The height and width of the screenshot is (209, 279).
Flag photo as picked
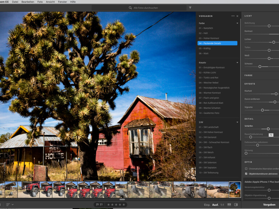pos(97,205)
